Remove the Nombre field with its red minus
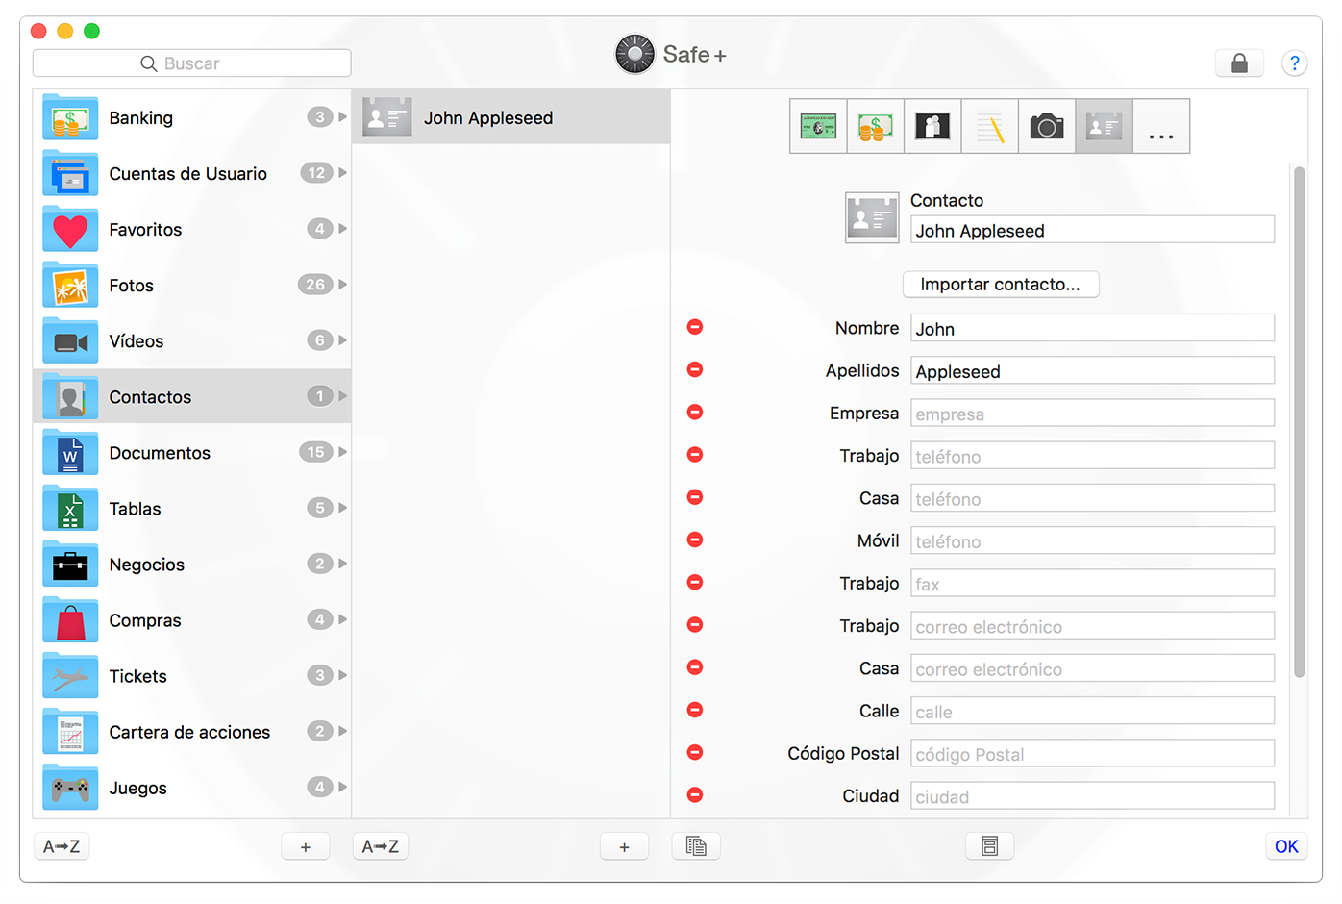This screenshot has width=1342, height=904. [695, 327]
